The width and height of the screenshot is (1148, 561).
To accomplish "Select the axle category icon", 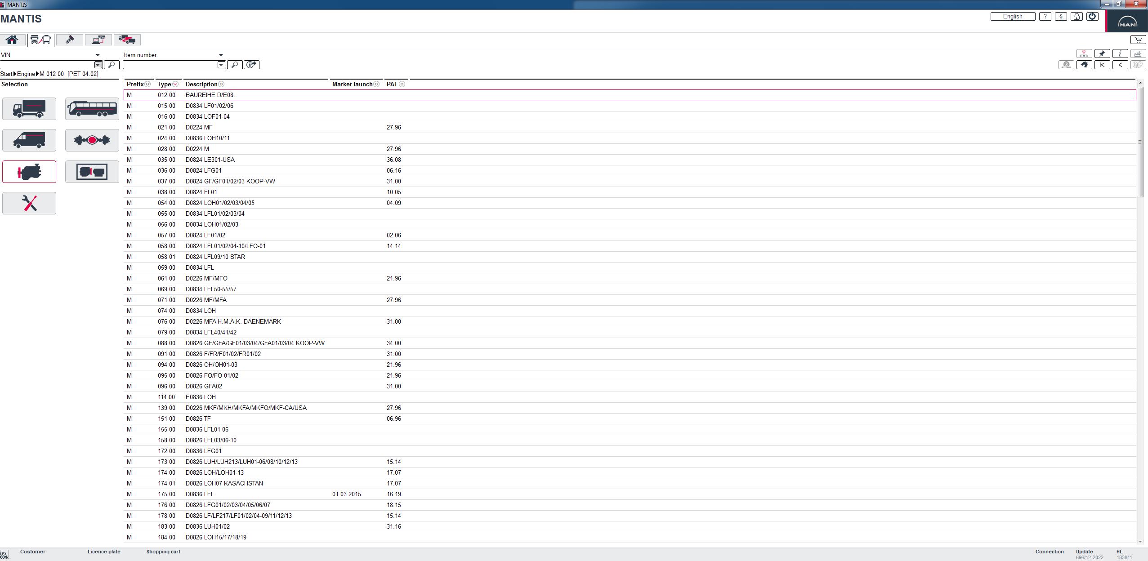I will tap(92, 140).
